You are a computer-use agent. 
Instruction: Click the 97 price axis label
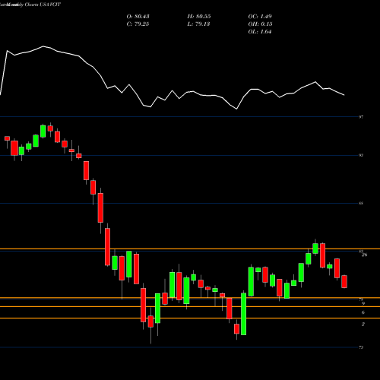[361, 117]
